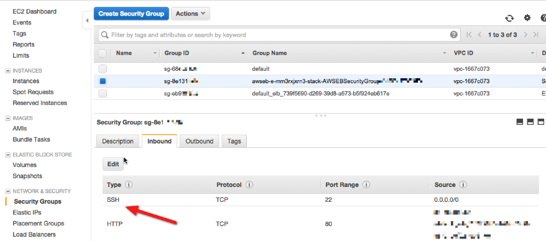Switch to the Tags tab
The height and width of the screenshot is (241, 546).
[234, 141]
